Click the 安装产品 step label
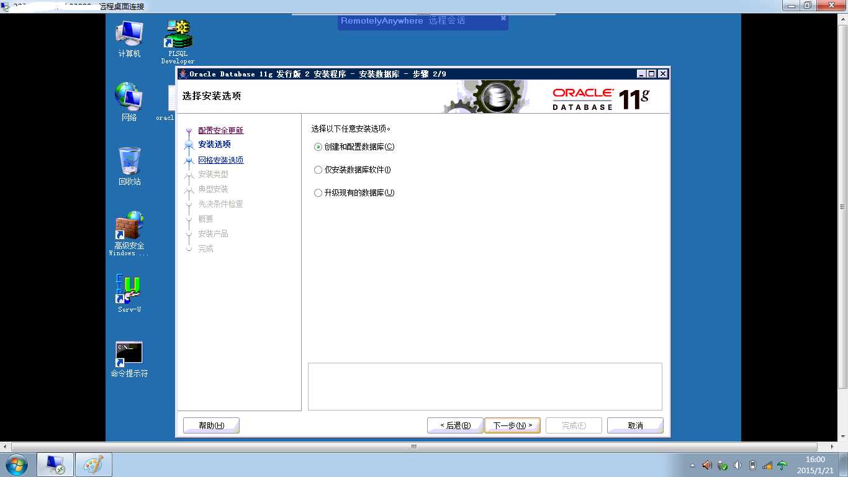This screenshot has height=477, width=848. tap(213, 234)
